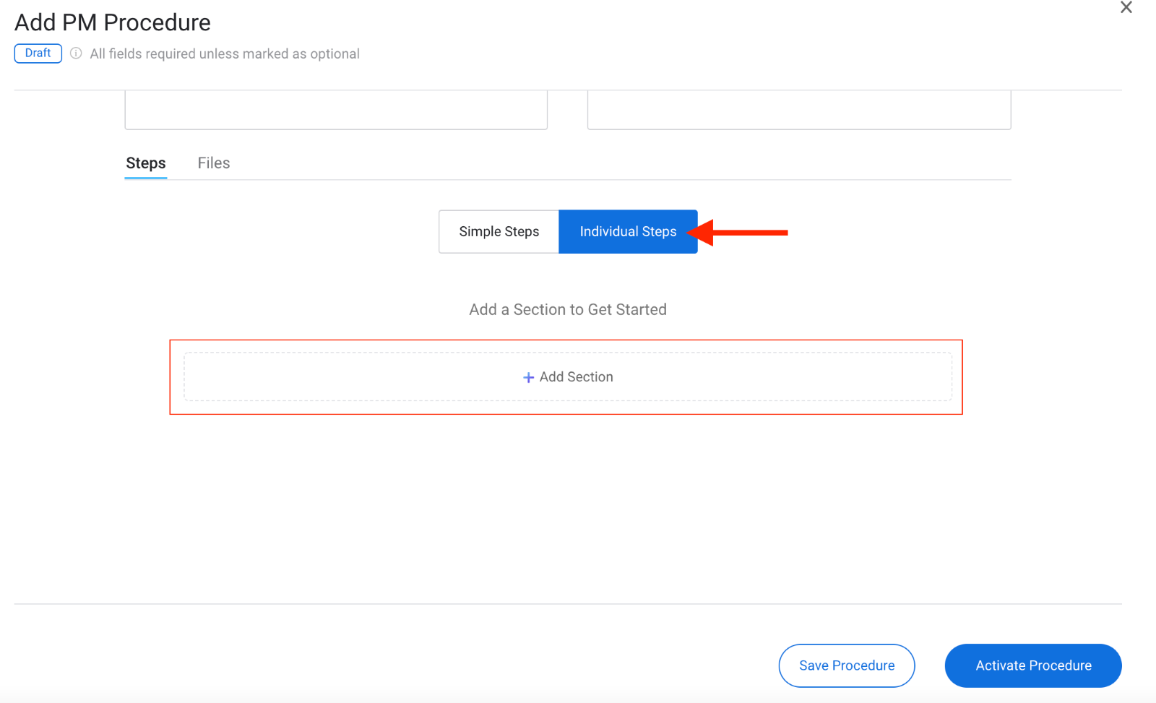1156x703 pixels.
Task: Focus the right text input box
Action: [798, 111]
